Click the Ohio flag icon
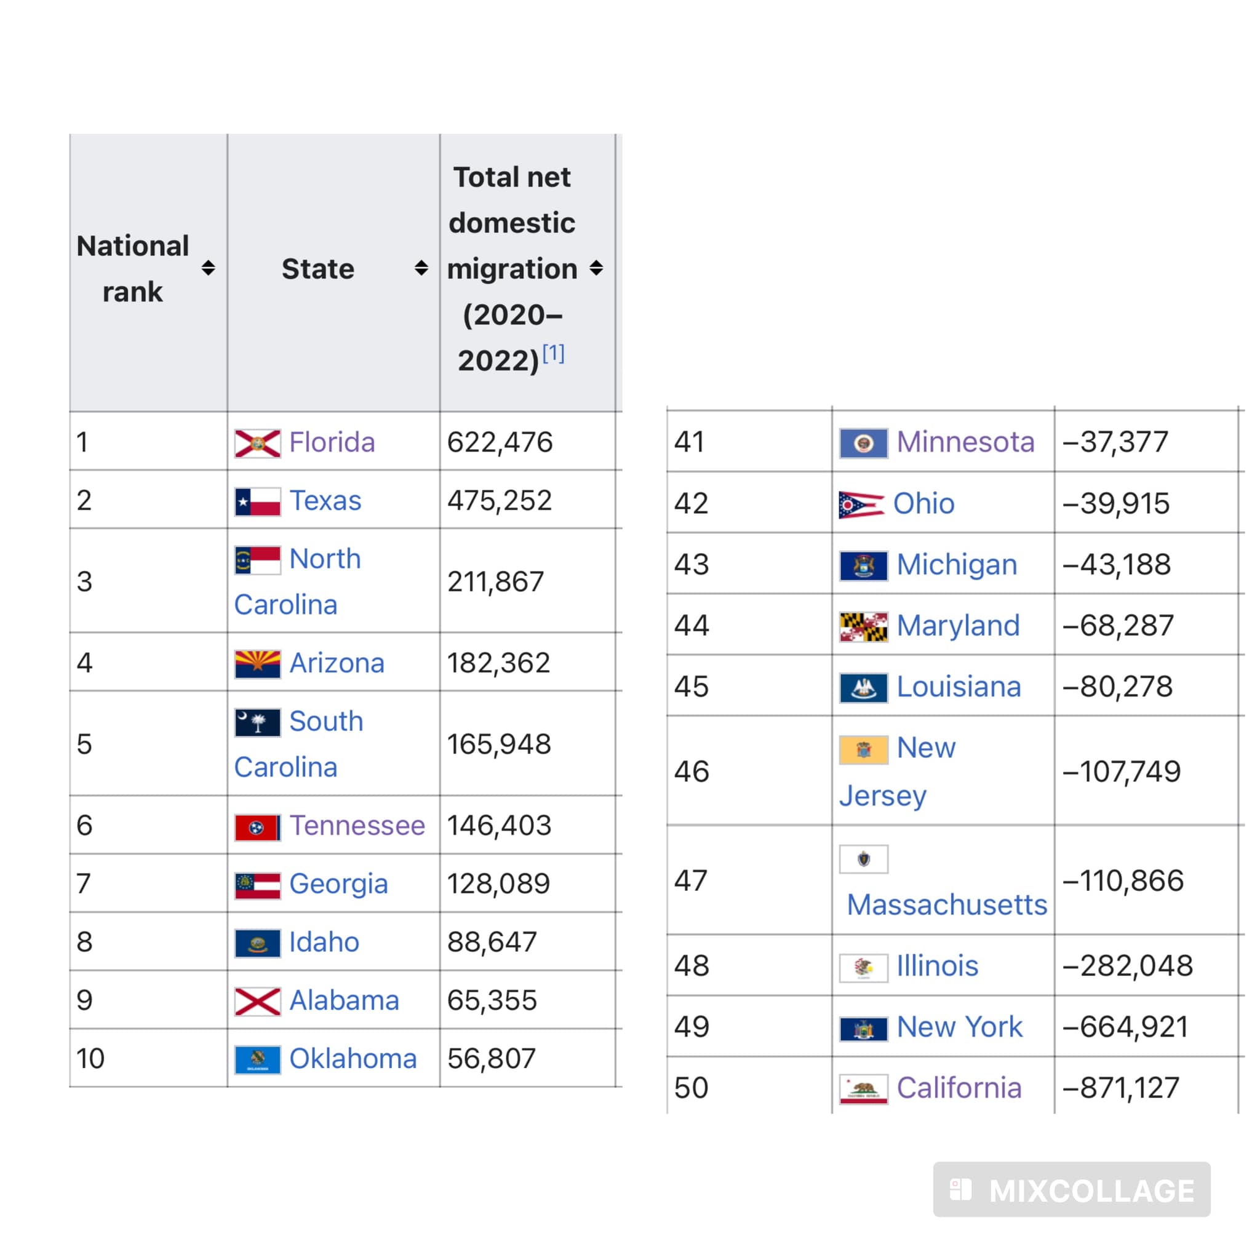The image size is (1260, 1260). 861,504
